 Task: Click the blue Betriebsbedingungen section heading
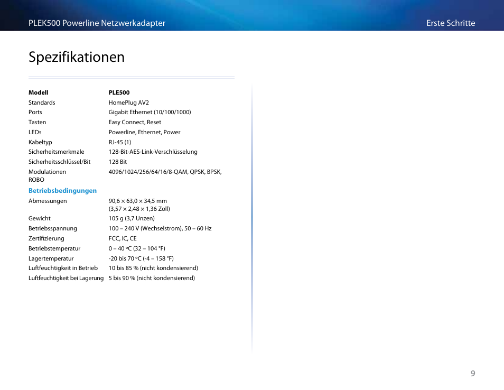(x=63, y=191)
